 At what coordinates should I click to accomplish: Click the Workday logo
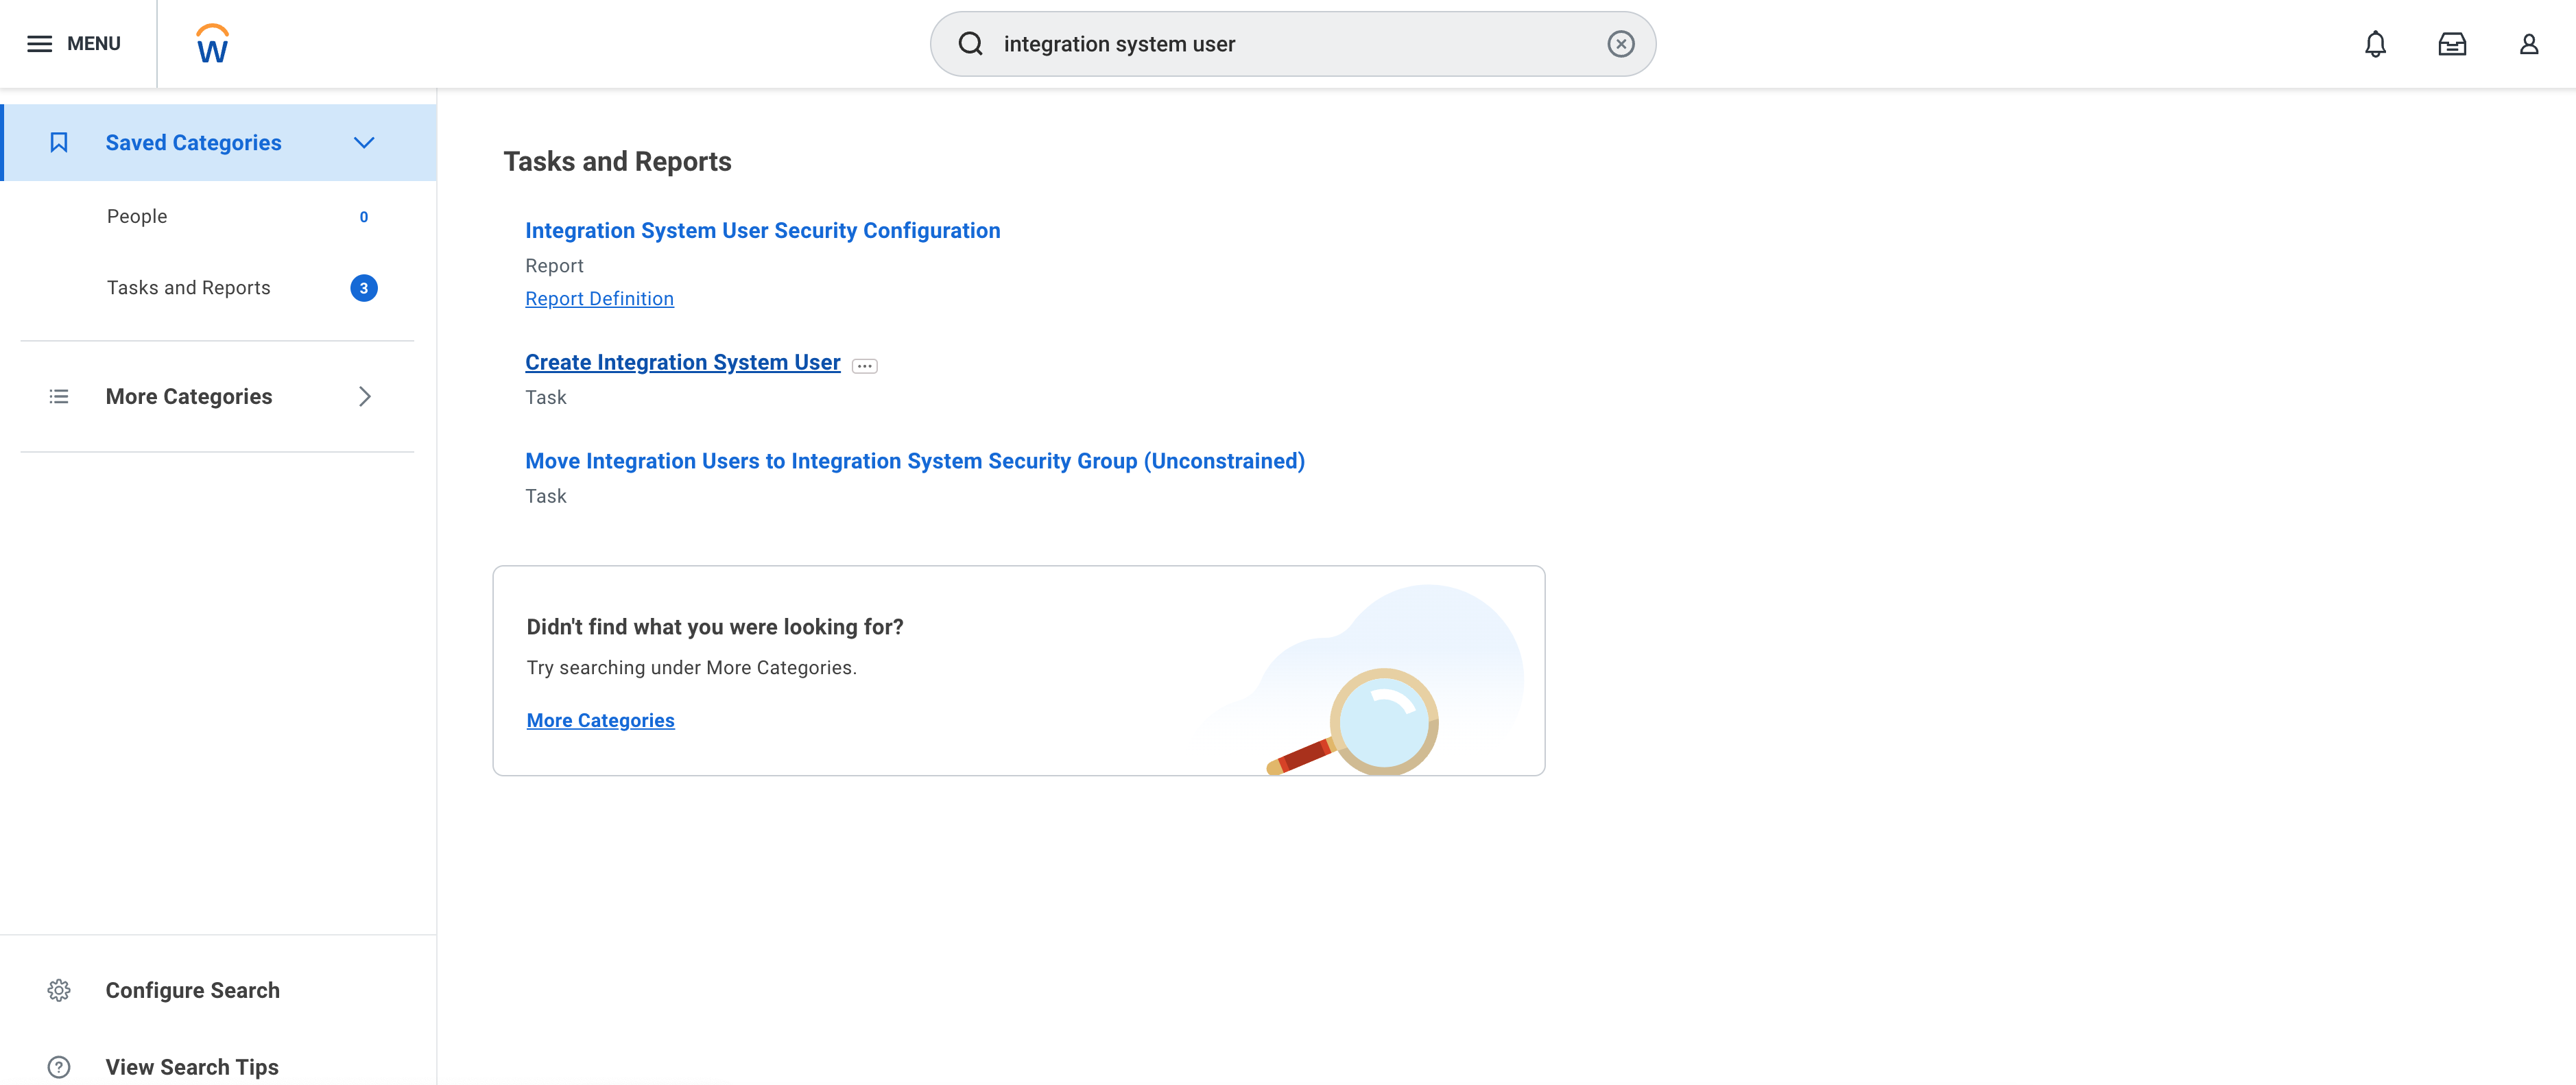pyautogui.click(x=211, y=43)
